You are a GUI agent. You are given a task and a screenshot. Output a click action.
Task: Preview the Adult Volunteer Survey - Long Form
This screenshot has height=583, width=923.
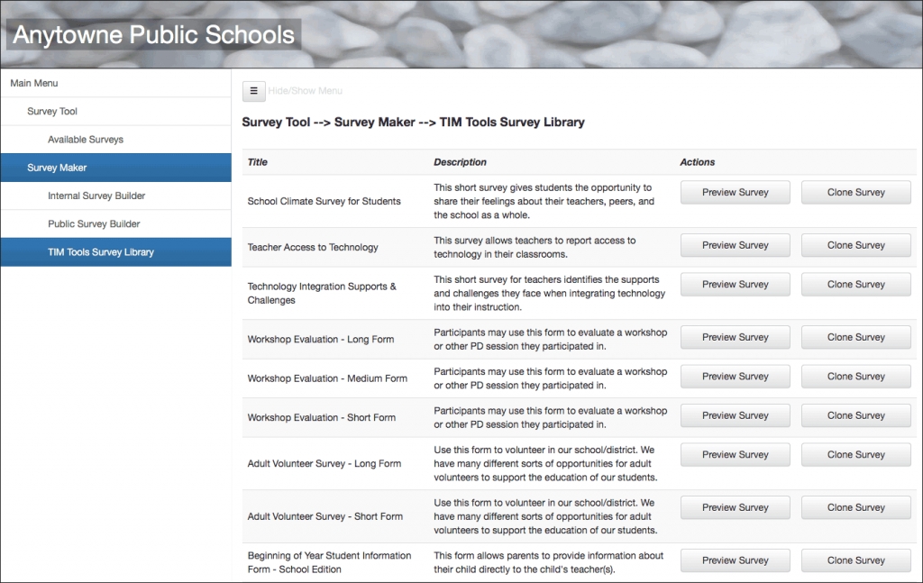[x=735, y=454]
